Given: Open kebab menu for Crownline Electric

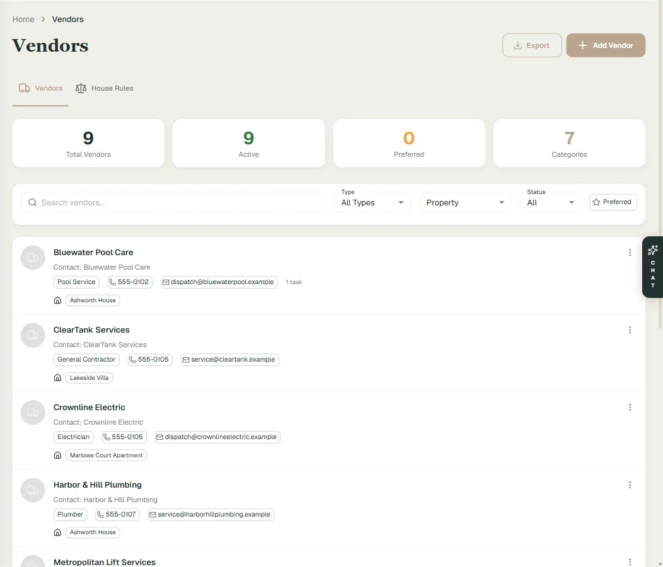Looking at the screenshot, I should point(630,407).
